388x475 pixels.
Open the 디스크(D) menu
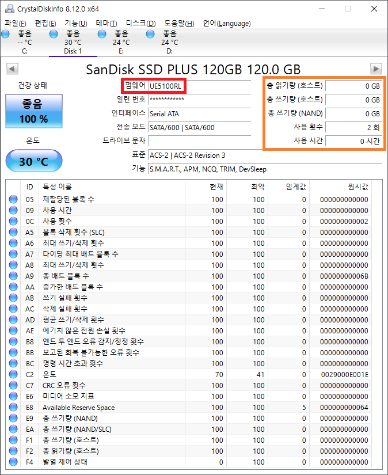(140, 24)
